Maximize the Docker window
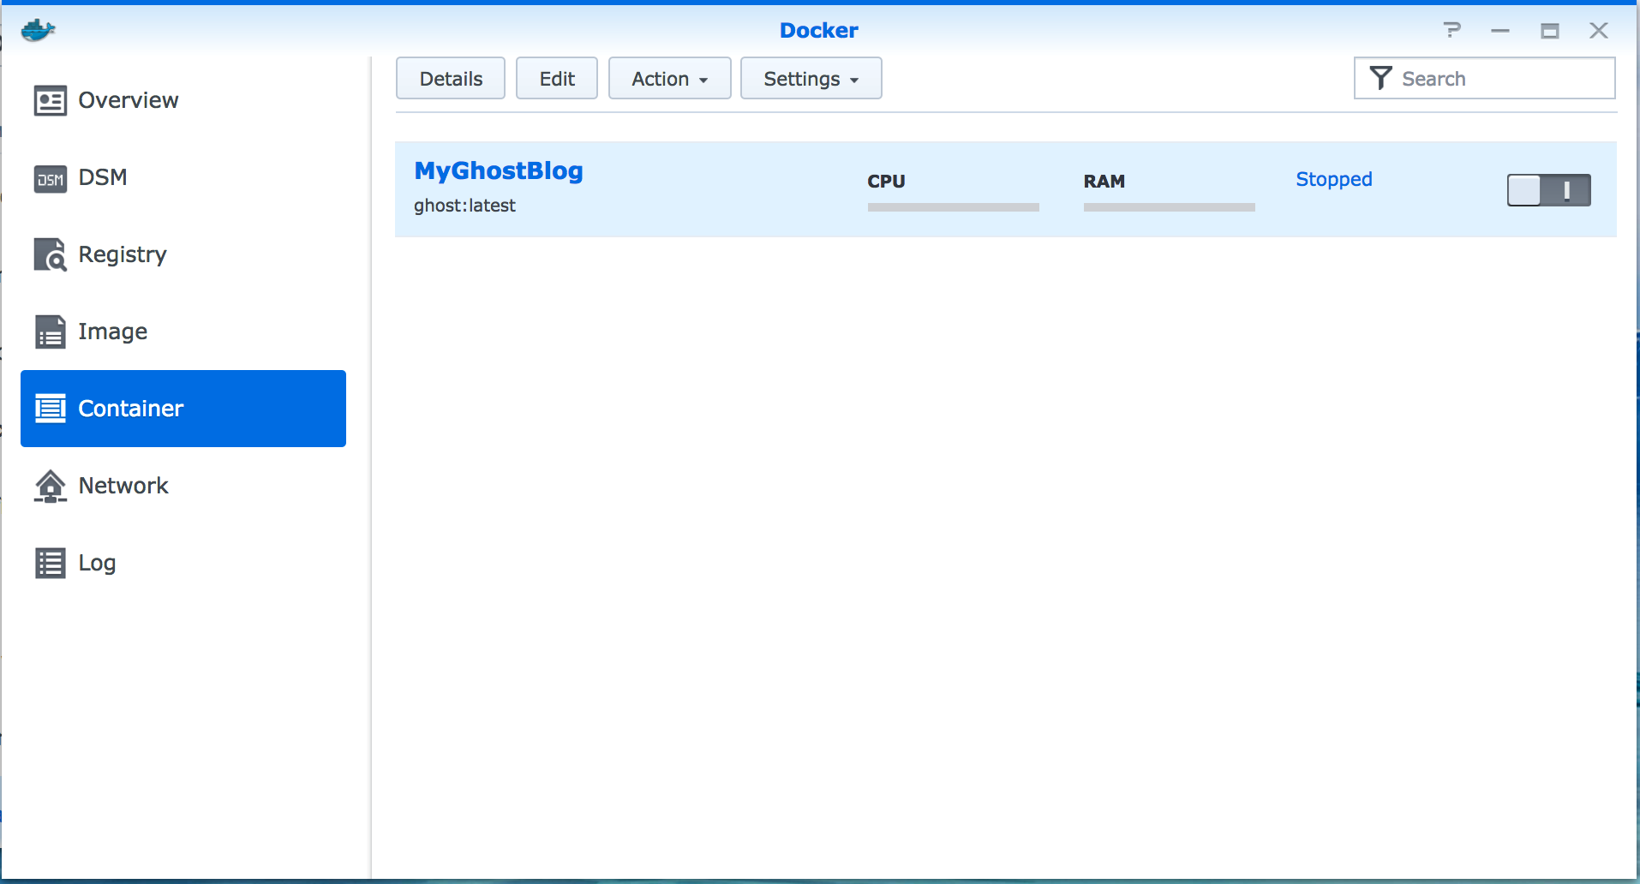The height and width of the screenshot is (884, 1640). point(1549,31)
